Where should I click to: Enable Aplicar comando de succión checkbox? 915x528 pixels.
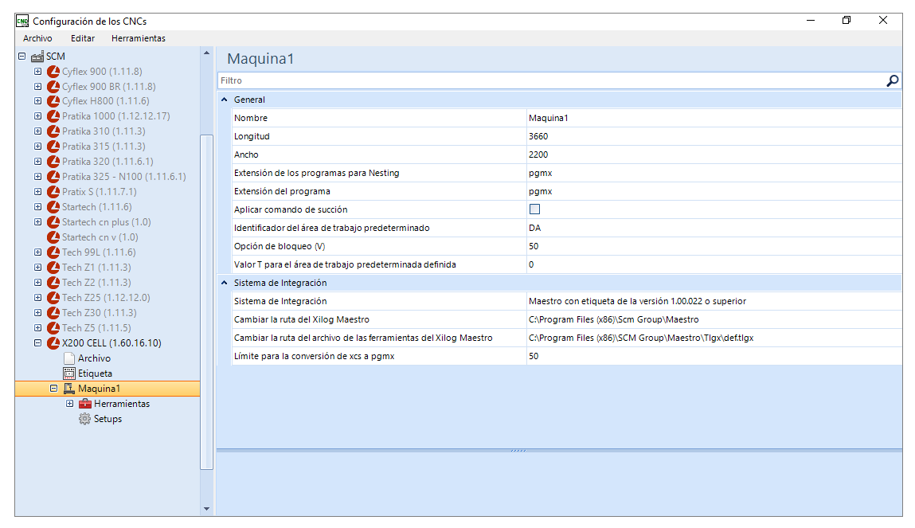click(x=534, y=209)
